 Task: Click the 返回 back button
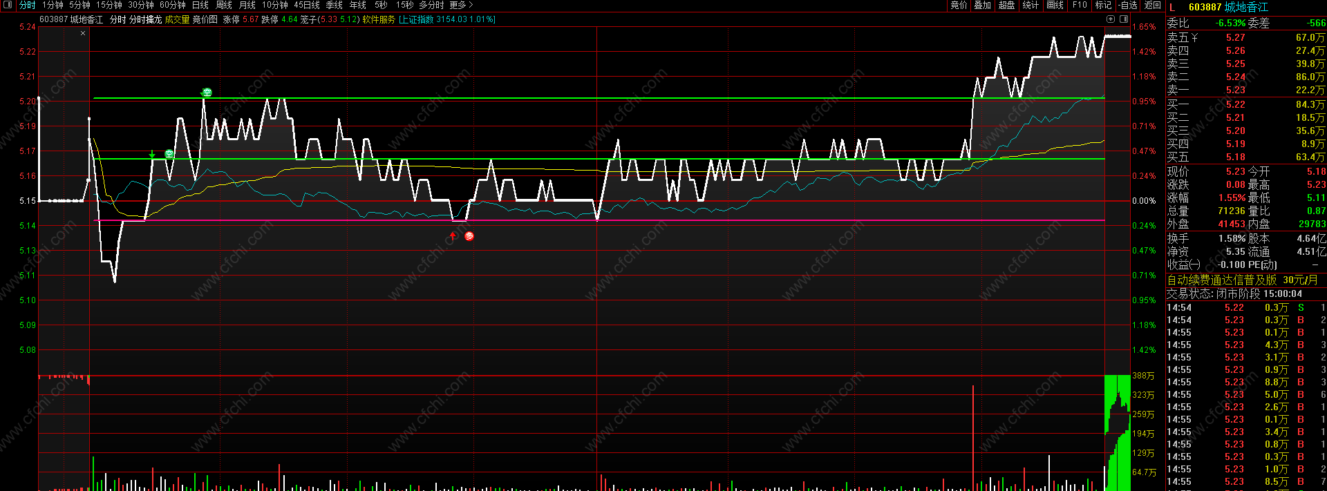pos(1153,5)
